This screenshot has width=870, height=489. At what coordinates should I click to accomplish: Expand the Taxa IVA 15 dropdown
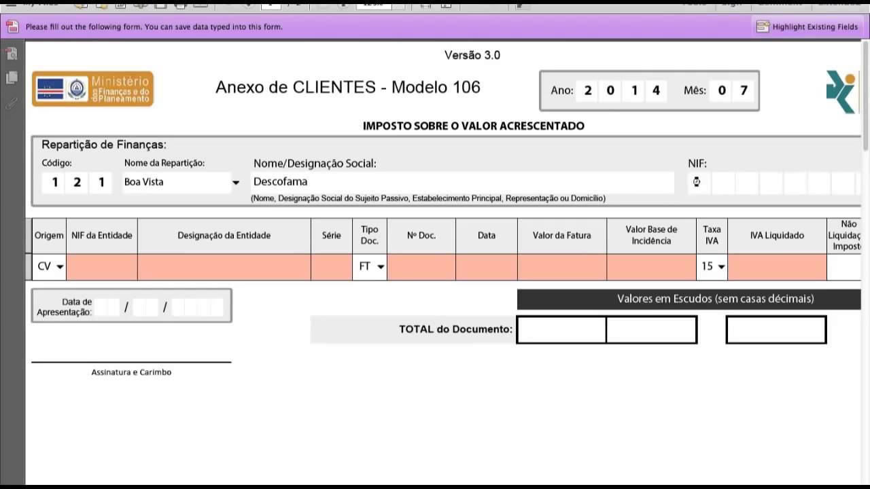720,267
